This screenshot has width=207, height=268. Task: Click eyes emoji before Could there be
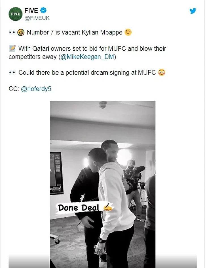pyautogui.click(x=12, y=73)
